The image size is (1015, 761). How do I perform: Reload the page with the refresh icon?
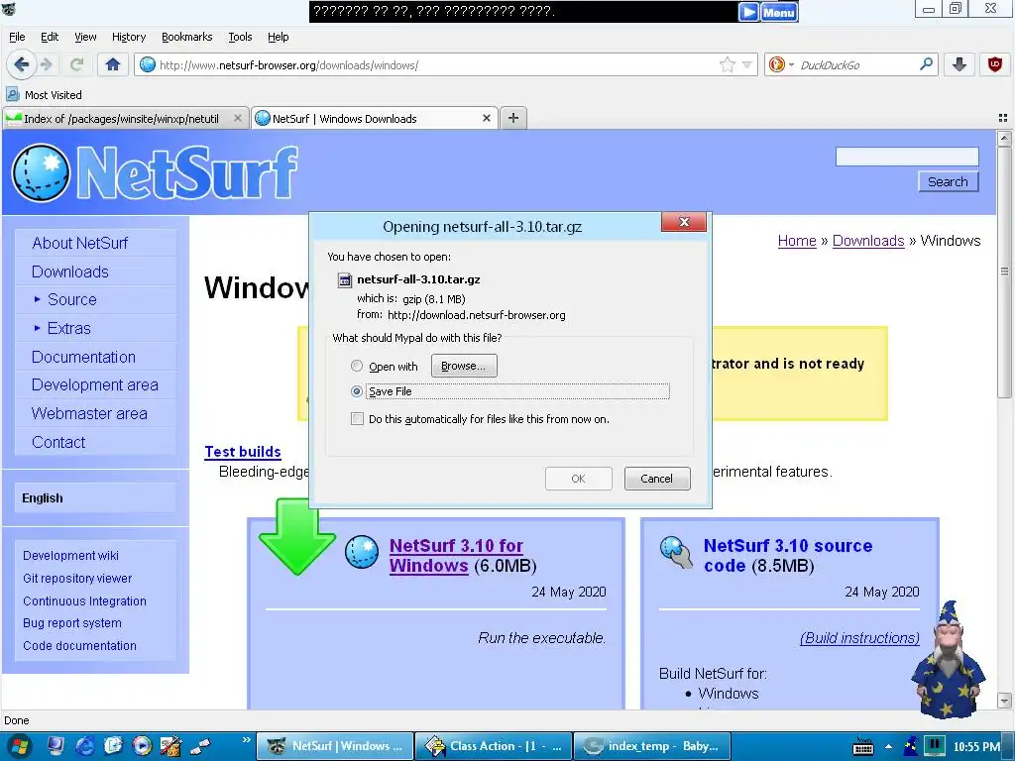click(x=76, y=64)
